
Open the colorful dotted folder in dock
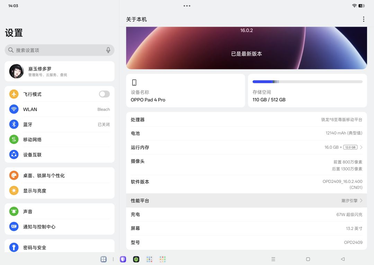(x=163, y=259)
